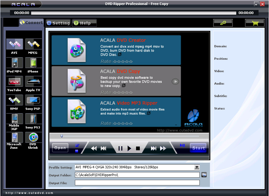Fast forward with double-right arrows

[163, 148]
